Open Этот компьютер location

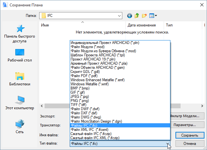point(20,103)
